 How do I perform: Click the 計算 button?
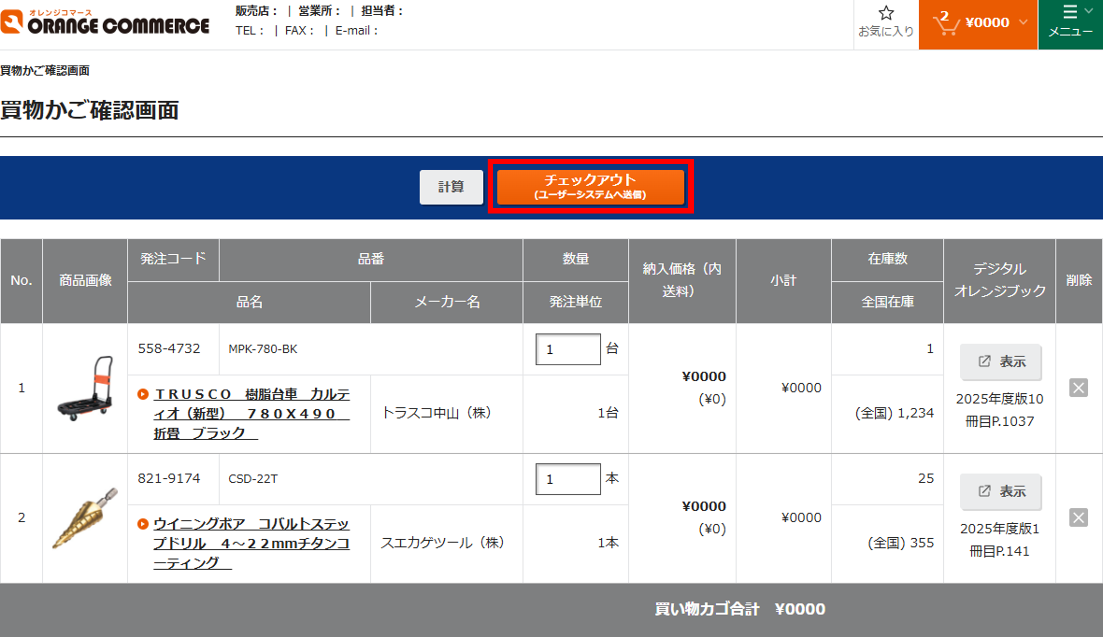point(451,187)
